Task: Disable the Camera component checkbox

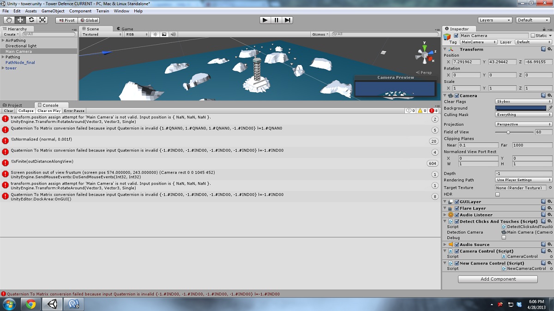Action: click(457, 95)
